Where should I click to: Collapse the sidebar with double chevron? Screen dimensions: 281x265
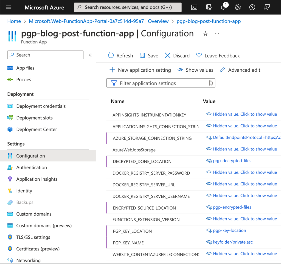(91, 55)
